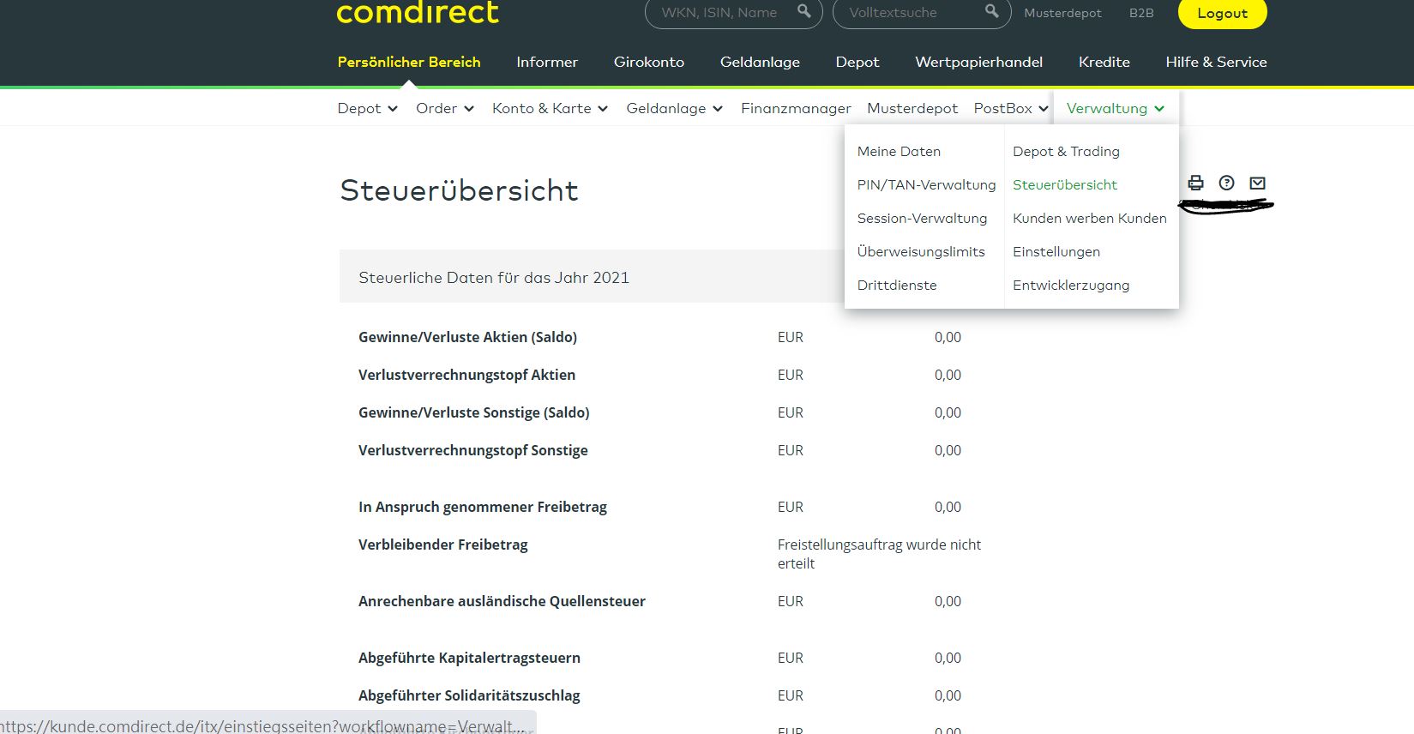Open the Konto & Karte dropdown
The width and height of the screenshot is (1414, 734).
pyautogui.click(x=550, y=108)
